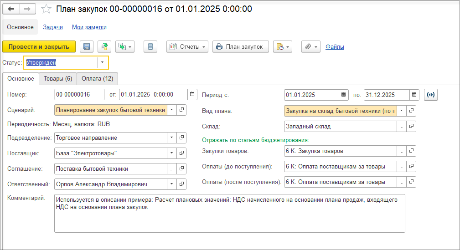Viewport: 460px width, 250px height.
Task: Open calendar for period end date 31.12.2025
Action: pyautogui.click(x=414, y=95)
